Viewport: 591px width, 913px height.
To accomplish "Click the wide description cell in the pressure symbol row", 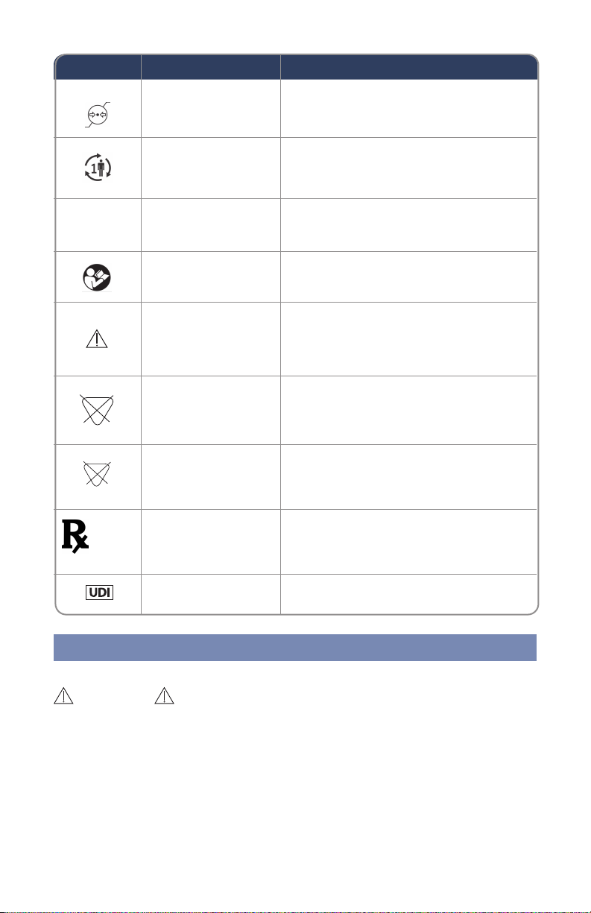I will pos(409,108).
